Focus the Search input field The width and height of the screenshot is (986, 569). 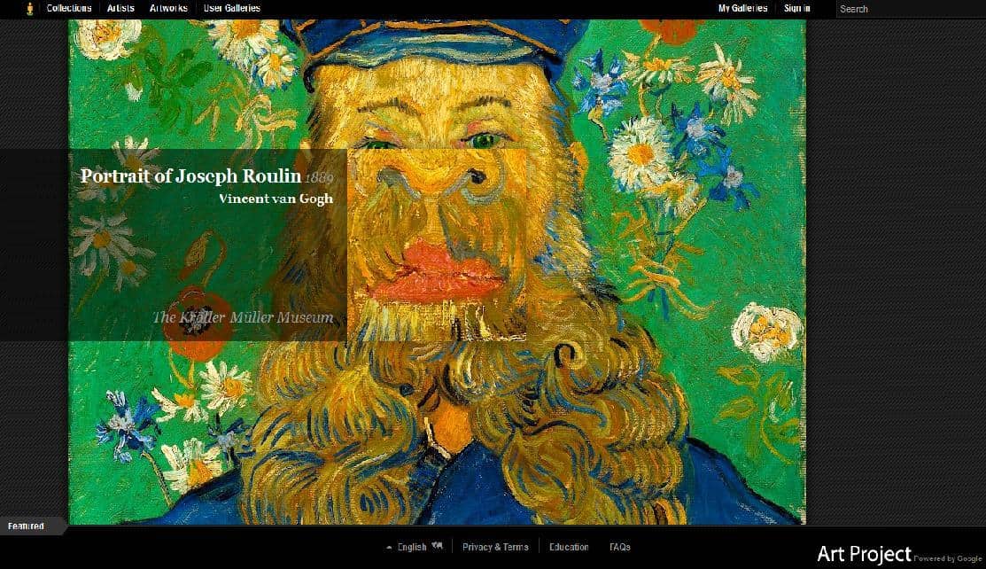911,9
